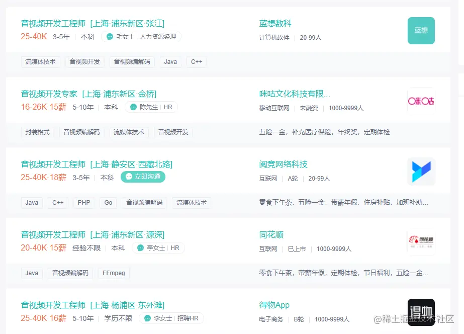464x334 pixels.
Task: Open 咪咕文化科技有限... company link
Action: click(x=295, y=94)
